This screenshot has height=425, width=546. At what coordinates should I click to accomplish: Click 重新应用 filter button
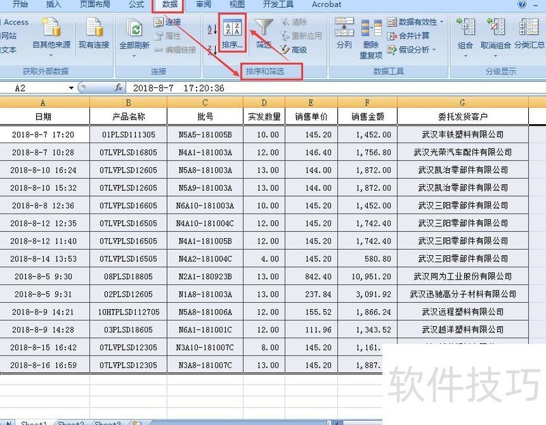pos(301,36)
